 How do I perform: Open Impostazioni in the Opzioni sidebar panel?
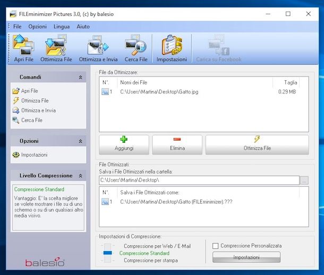coord(34,154)
